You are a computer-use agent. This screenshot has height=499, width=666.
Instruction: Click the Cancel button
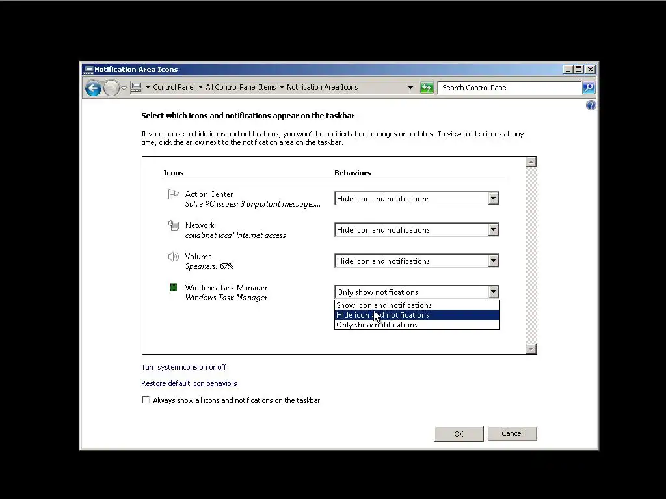[x=513, y=433]
